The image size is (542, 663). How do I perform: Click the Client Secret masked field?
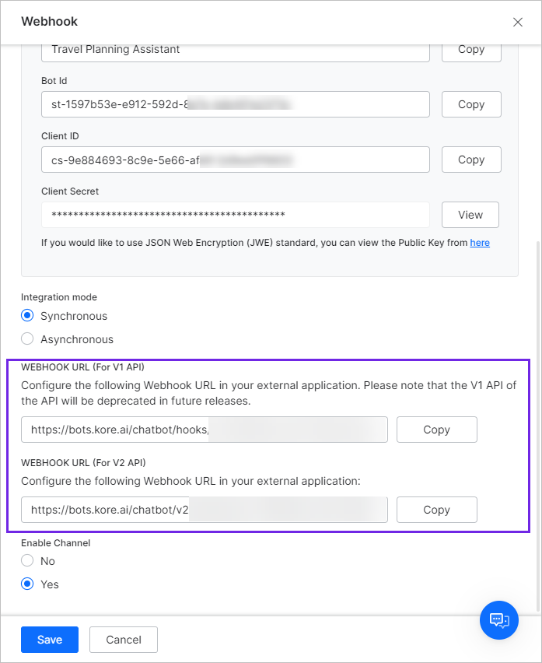pos(235,215)
